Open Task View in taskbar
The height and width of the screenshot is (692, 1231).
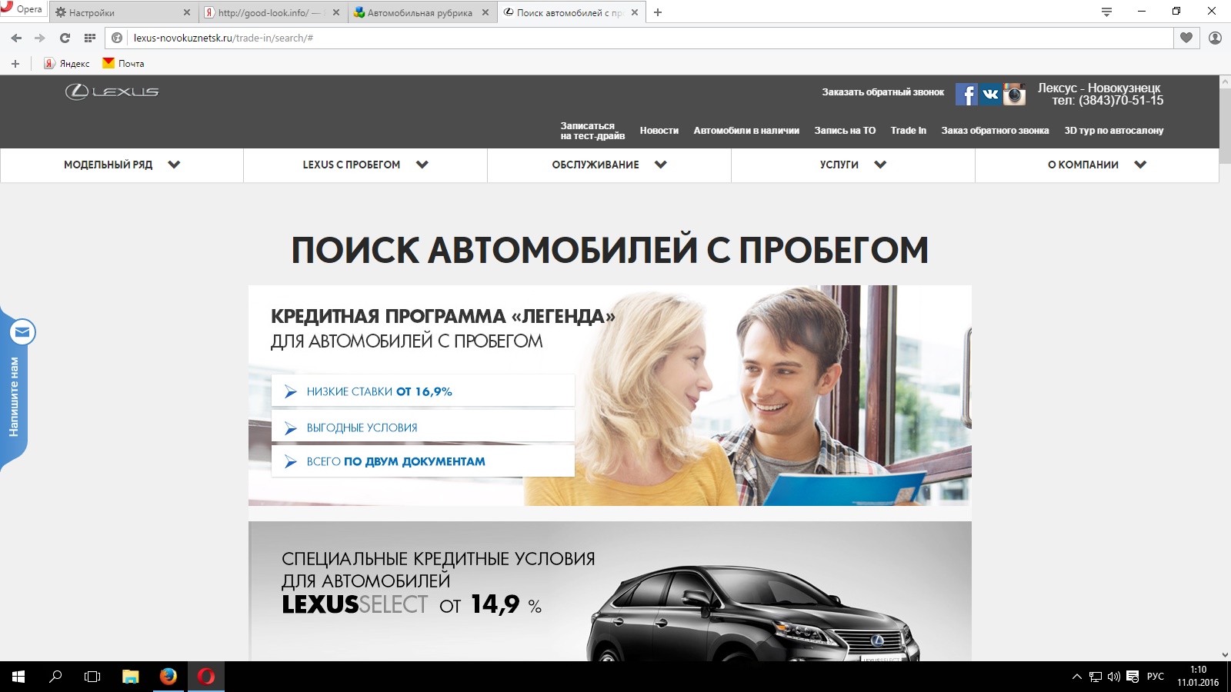[92, 677]
